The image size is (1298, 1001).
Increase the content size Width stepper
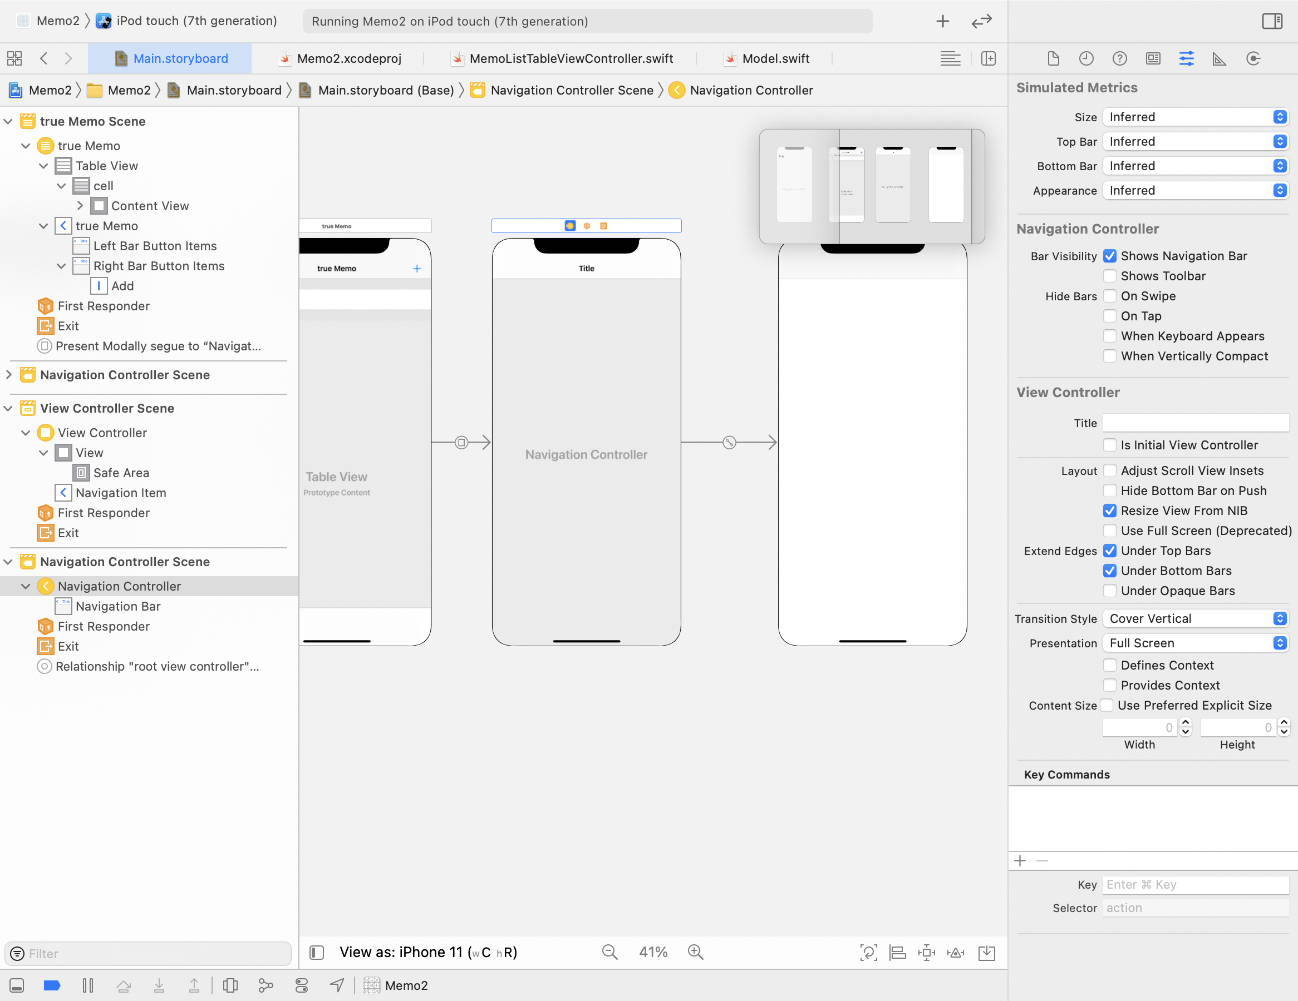point(1186,722)
